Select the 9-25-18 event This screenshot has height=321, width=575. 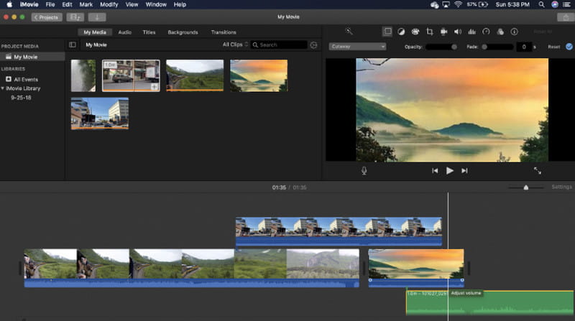coord(21,98)
